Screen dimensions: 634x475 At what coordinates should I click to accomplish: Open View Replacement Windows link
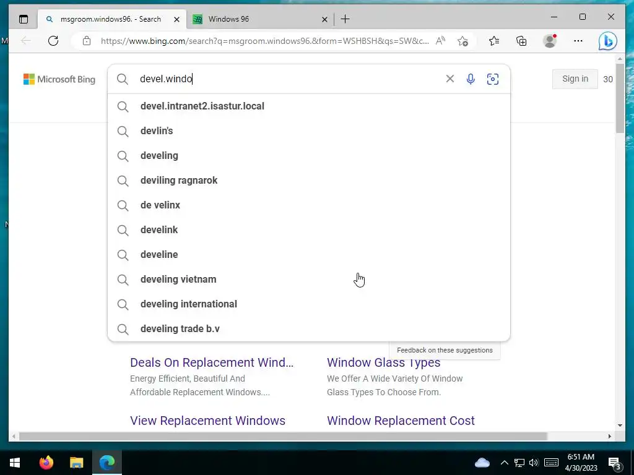[x=208, y=421]
